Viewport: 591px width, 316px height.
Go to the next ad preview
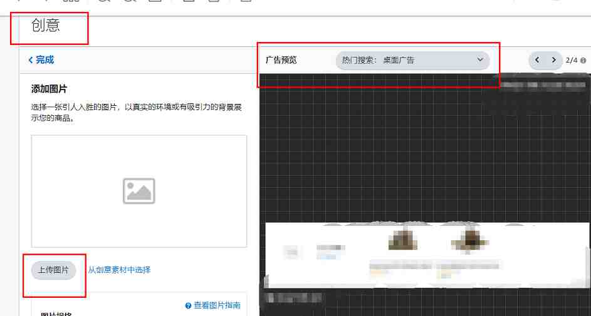(554, 60)
